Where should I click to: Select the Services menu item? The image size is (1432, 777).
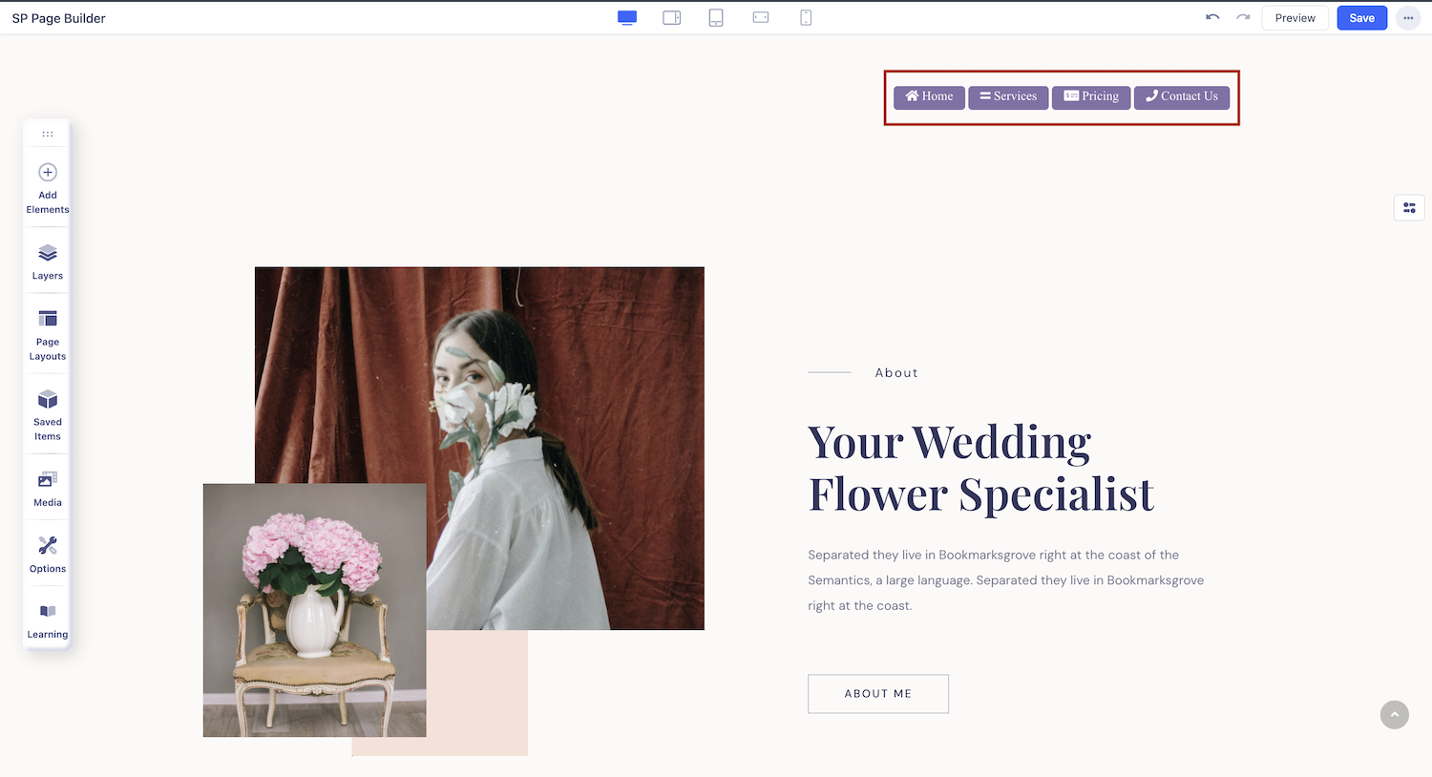[x=1008, y=96]
